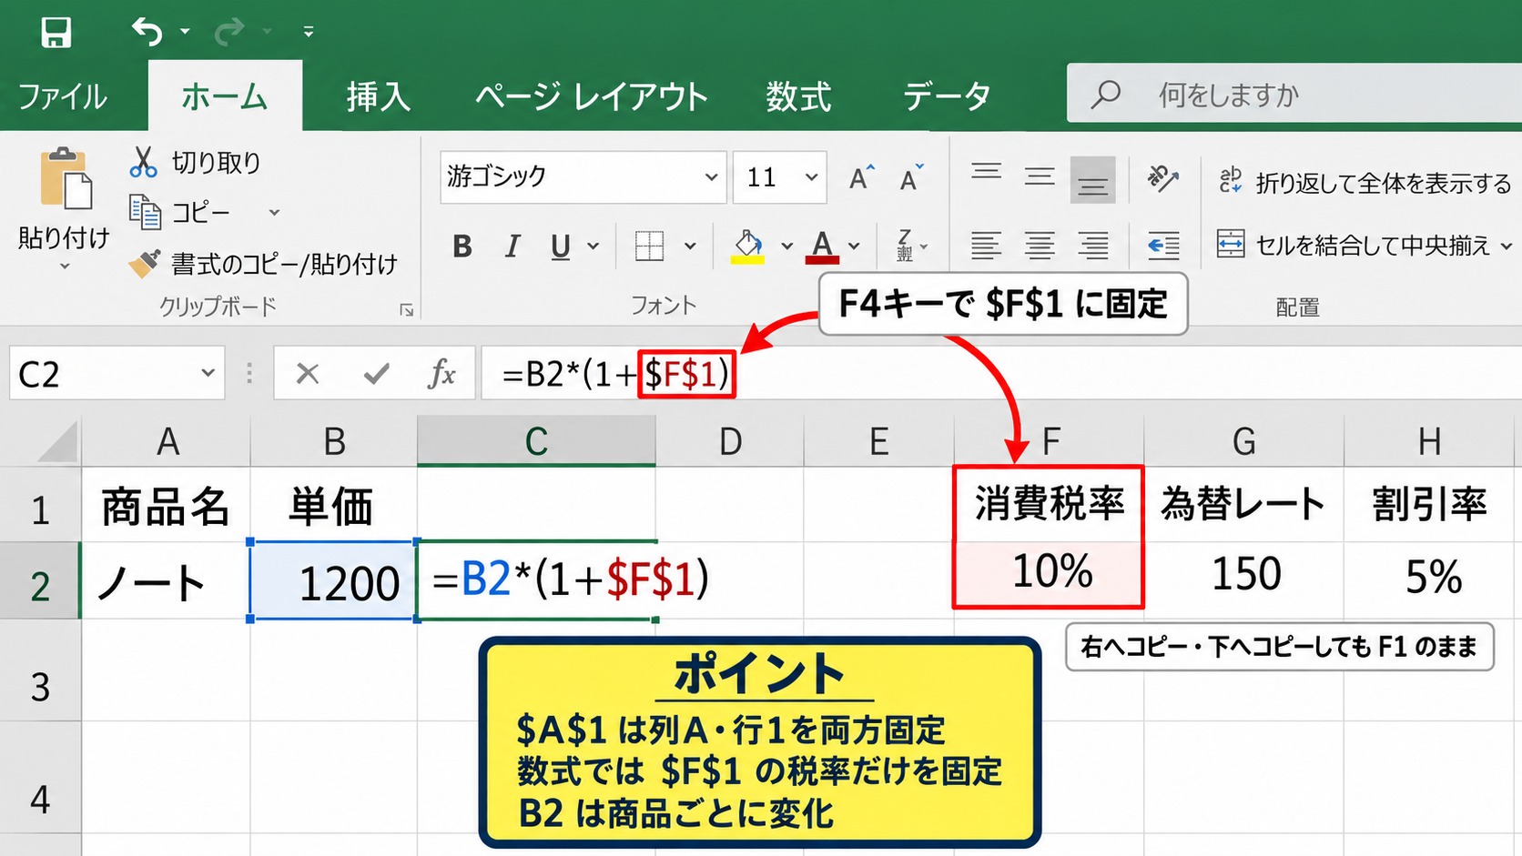Click the align left icon
The width and height of the screenshot is (1522, 856).
click(986, 246)
